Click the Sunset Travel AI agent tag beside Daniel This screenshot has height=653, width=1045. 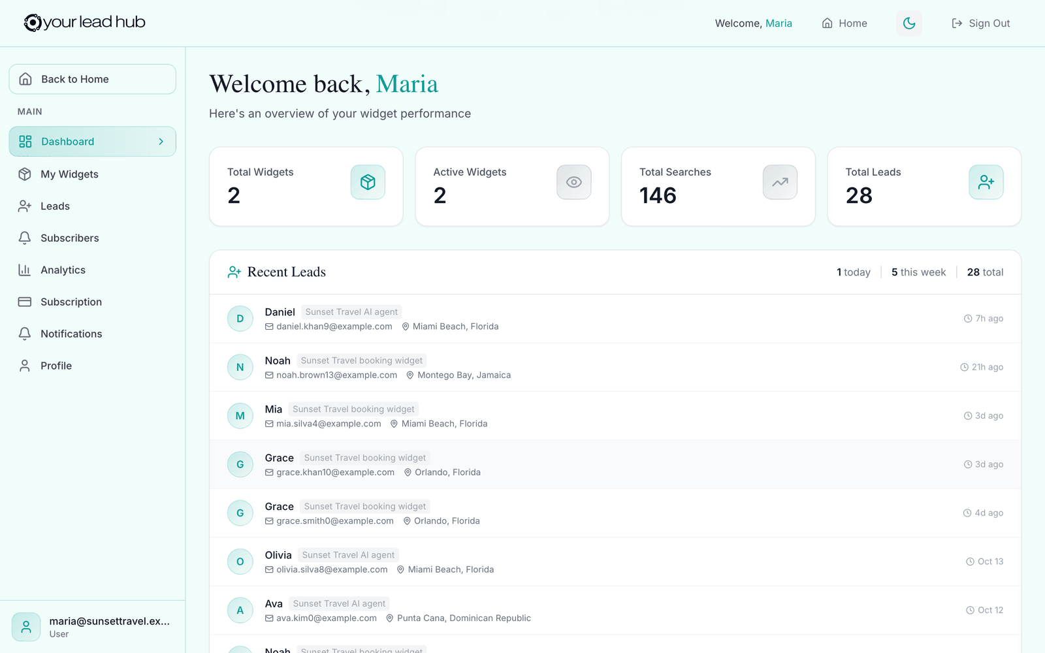(x=351, y=312)
